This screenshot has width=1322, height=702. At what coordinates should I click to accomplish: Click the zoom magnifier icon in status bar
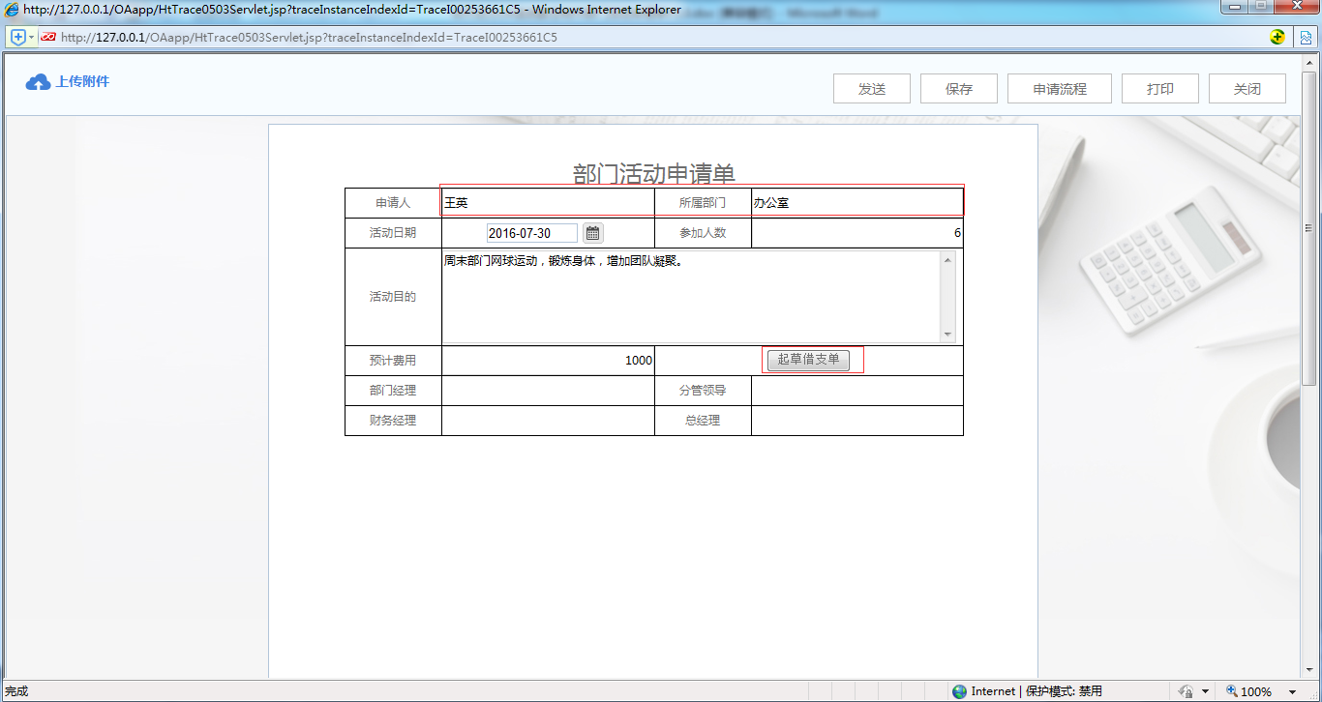pyautogui.click(x=1231, y=691)
